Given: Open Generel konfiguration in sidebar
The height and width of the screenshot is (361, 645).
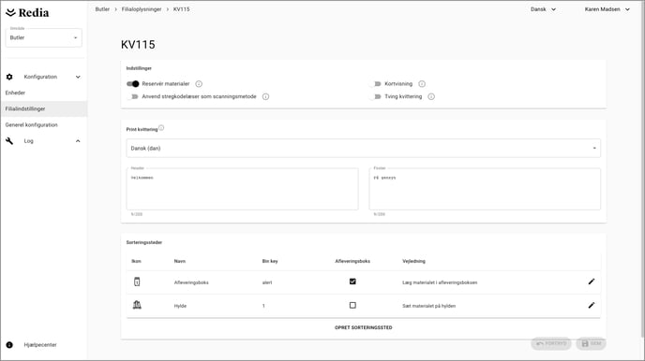Looking at the screenshot, I should point(31,124).
